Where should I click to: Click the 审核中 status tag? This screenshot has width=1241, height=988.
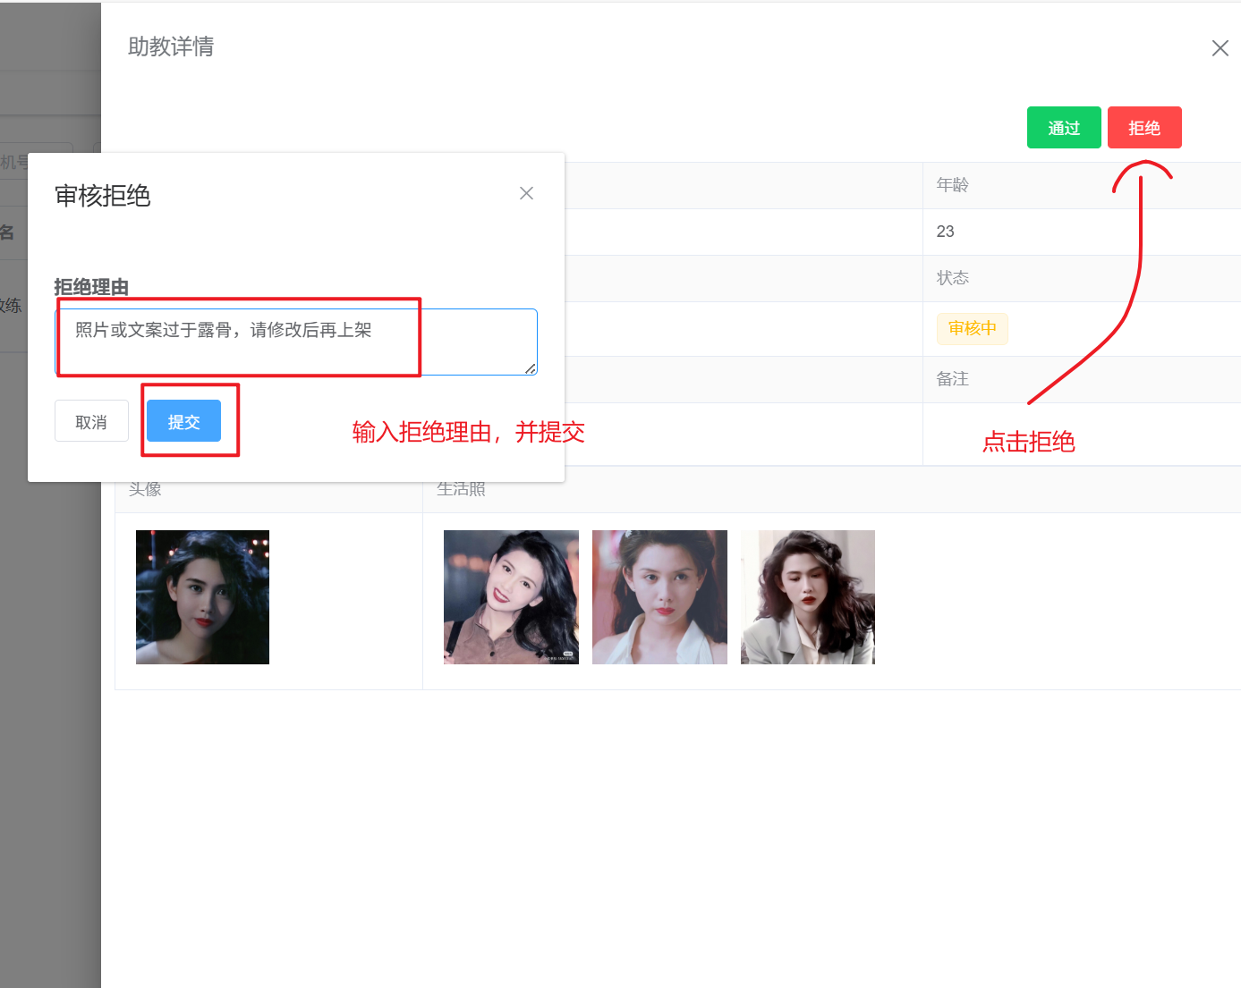click(972, 328)
